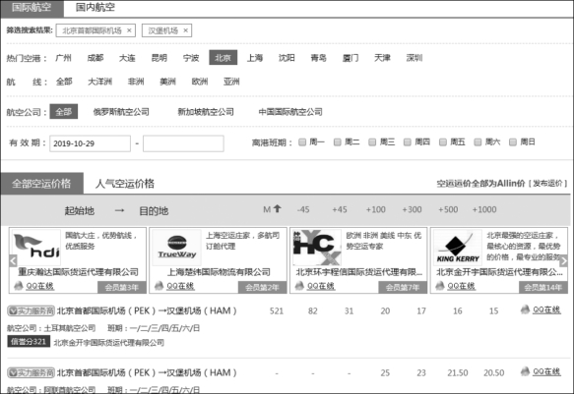The image size is (574, 394).
Task: Open the TrueWay company logo
Action: click(x=177, y=248)
